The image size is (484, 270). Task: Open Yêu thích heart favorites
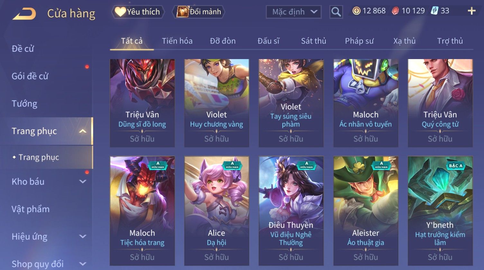pos(138,12)
